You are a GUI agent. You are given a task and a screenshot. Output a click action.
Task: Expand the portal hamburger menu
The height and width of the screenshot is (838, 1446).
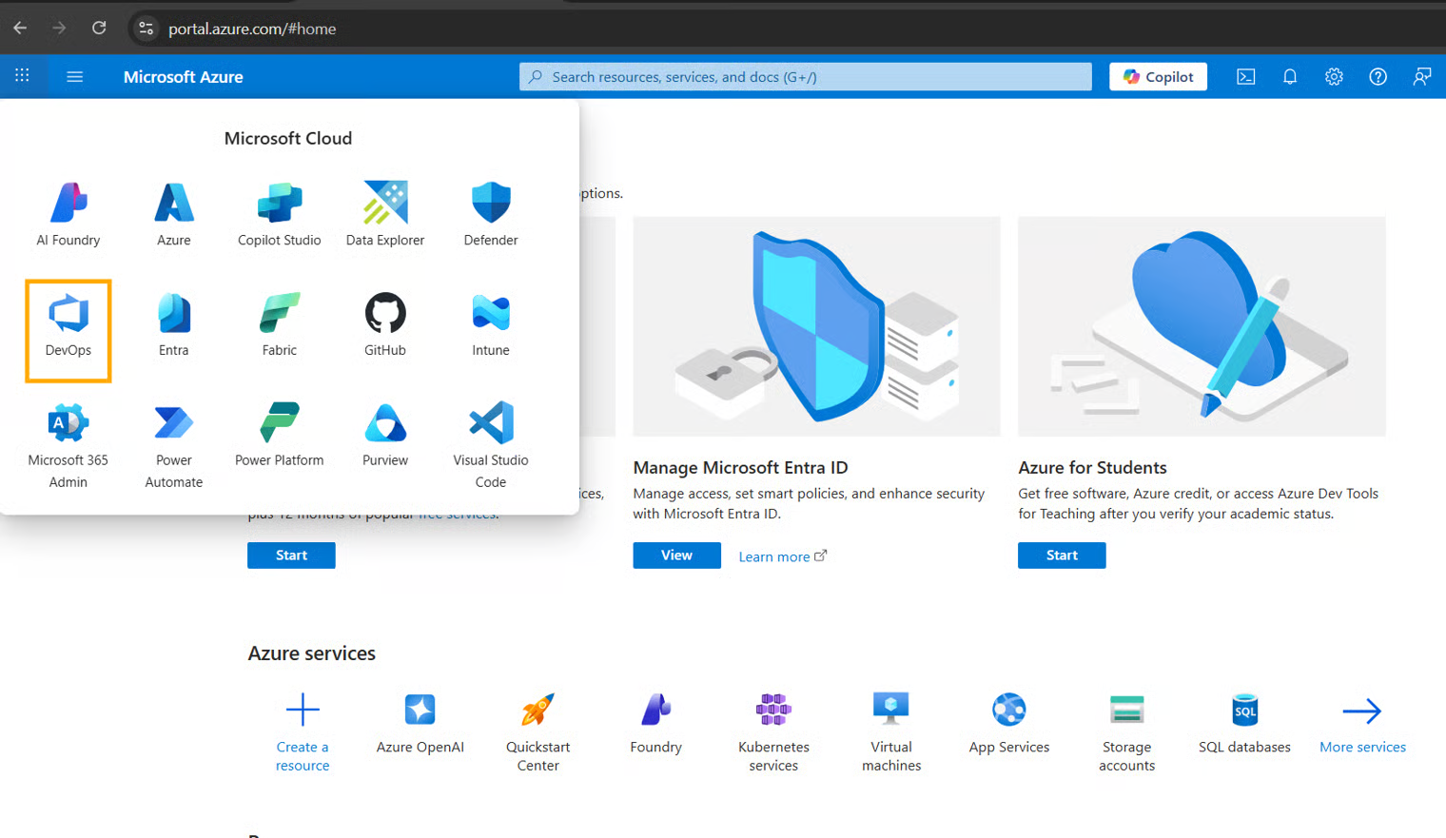pos(74,77)
